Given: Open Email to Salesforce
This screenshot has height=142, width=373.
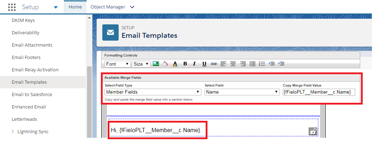Looking at the screenshot, I should pyautogui.click(x=32, y=94).
